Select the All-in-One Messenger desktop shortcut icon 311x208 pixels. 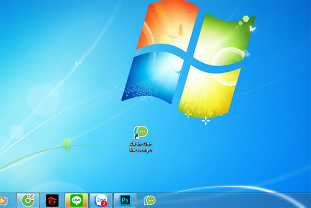[141, 132]
